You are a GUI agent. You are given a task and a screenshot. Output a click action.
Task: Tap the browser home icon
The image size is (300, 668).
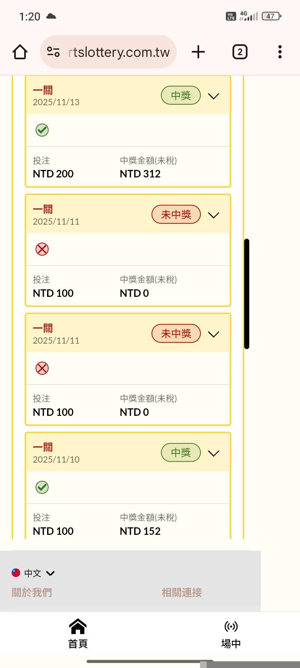point(20,52)
